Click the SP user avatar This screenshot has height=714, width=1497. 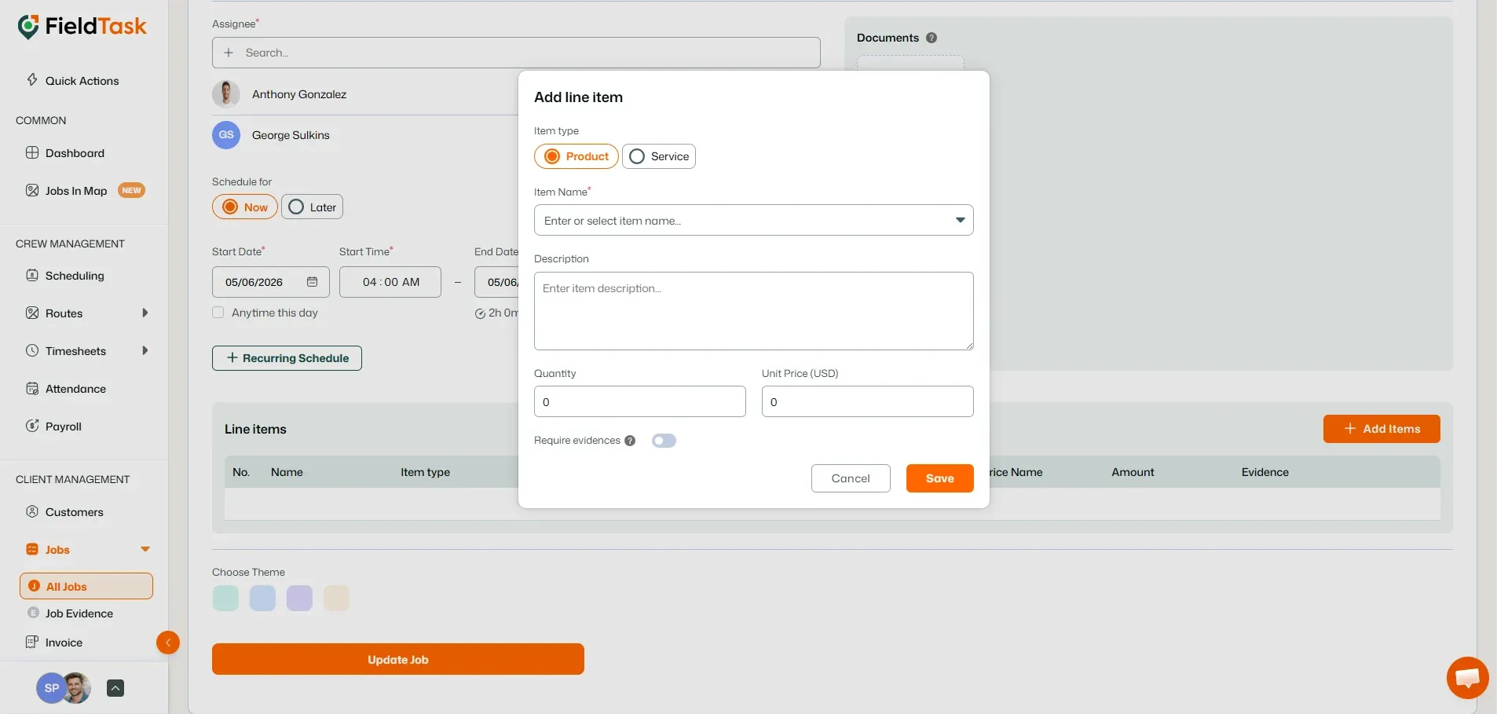point(50,688)
